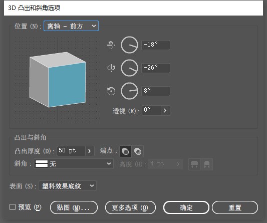This screenshot has width=267, height=223.
Task: Open the 表面 surface dropdown
Action: coord(68,186)
